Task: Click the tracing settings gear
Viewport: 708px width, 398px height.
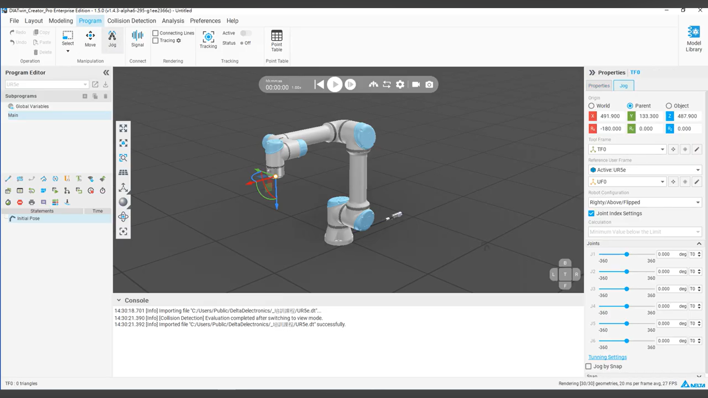Action: (x=179, y=41)
